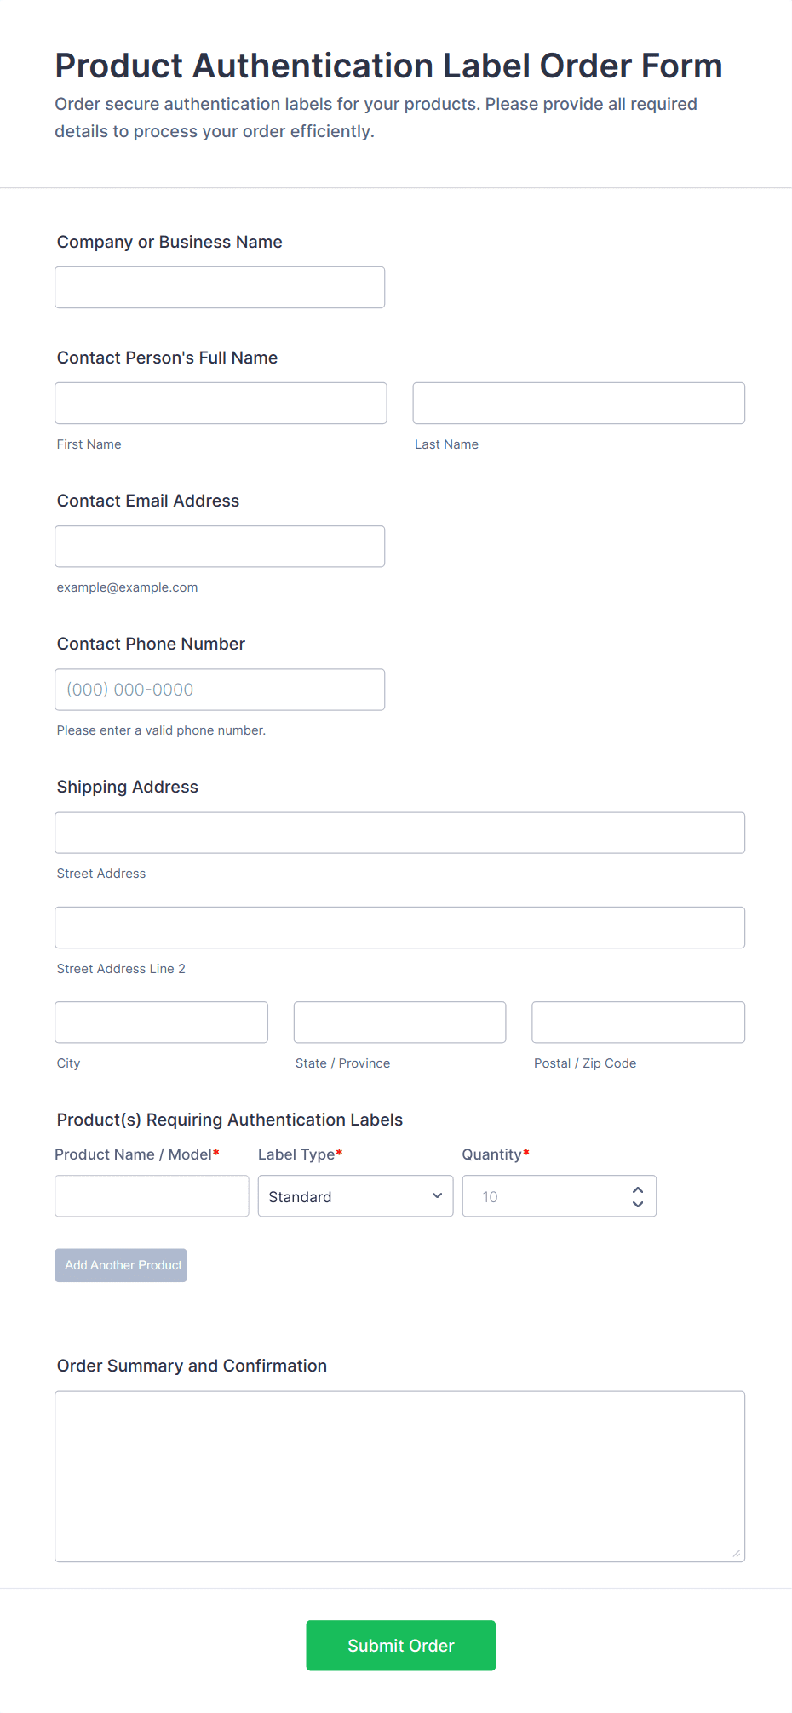Click the Label Type chevron arrow
792x1713 pixels.
coord(437,1196)
